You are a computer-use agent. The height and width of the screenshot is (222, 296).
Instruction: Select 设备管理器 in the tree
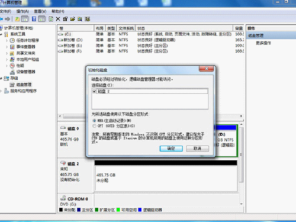[25, 72]
